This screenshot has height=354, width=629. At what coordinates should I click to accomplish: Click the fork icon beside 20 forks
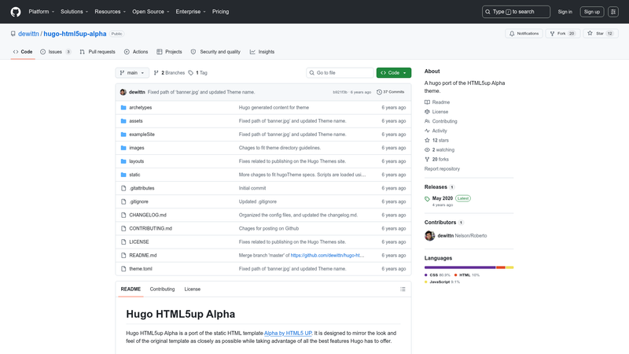point(427,160)
